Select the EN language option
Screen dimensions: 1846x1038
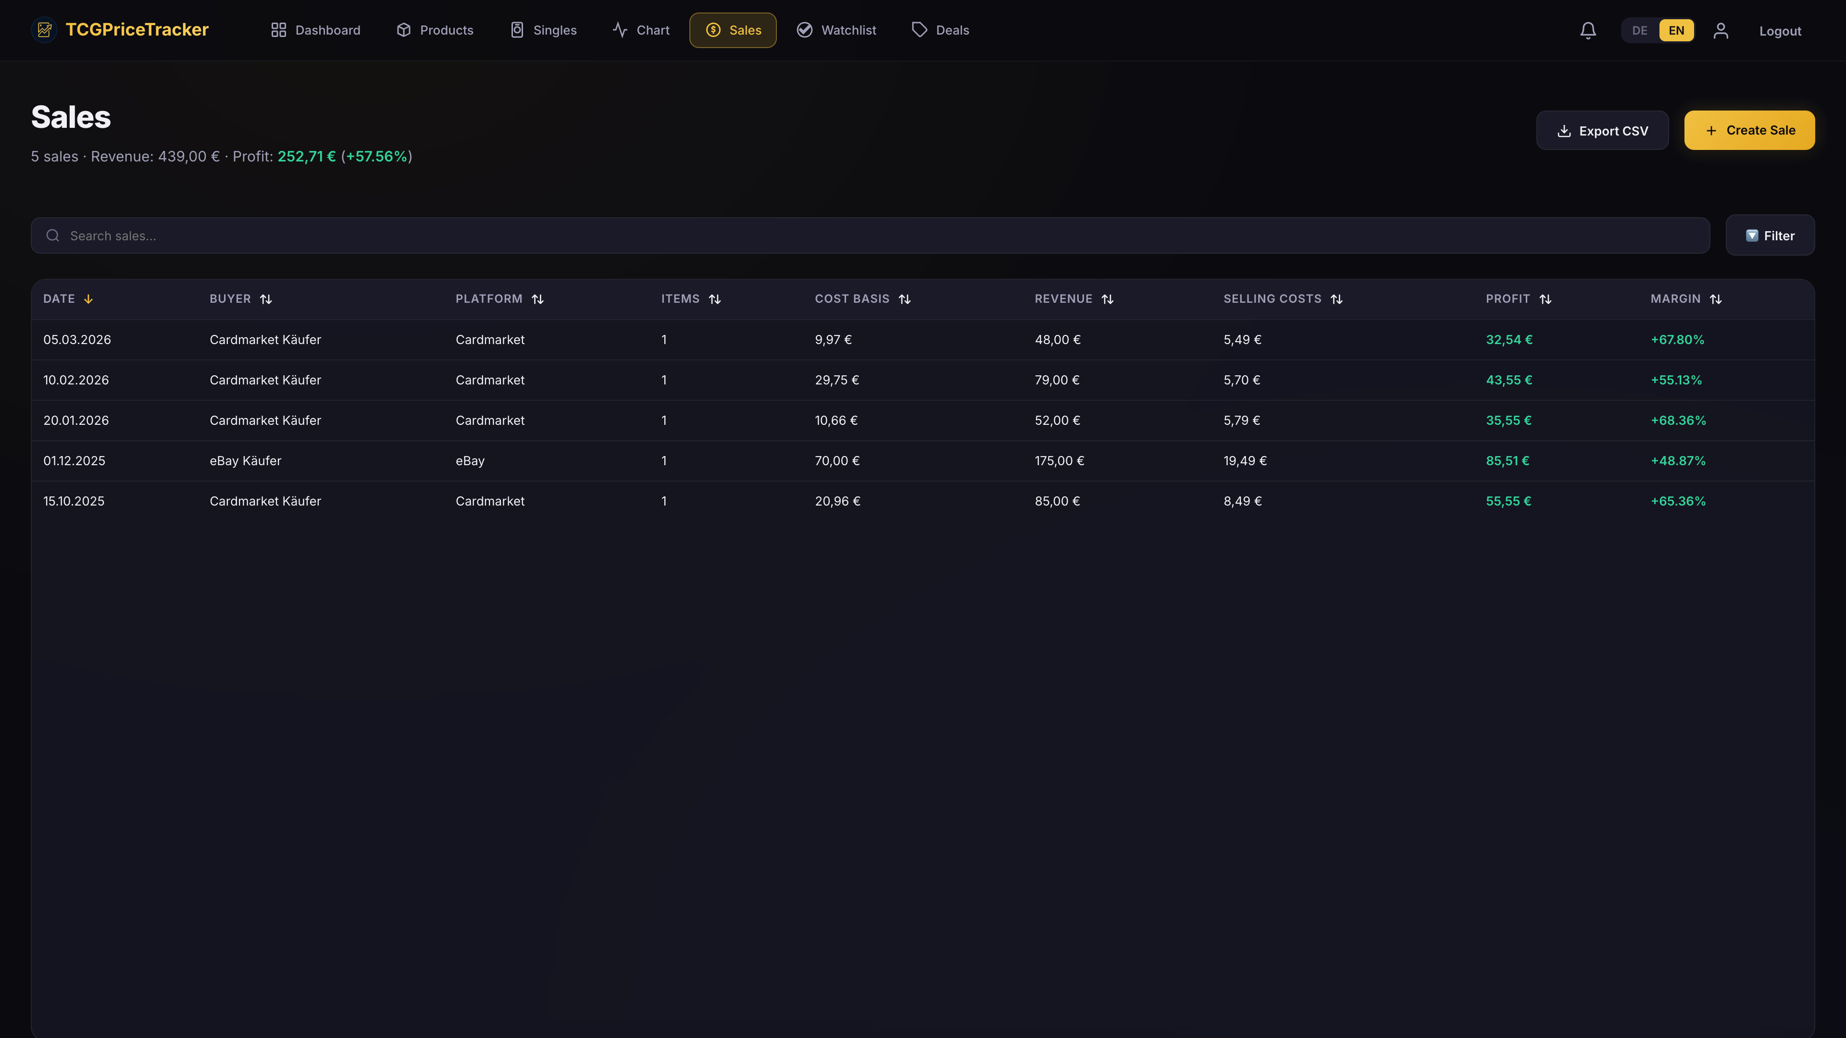click(x=1676, y=30)
